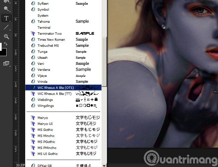Screen dimensions: 218x167
Task: Choose System font
Action: [63, 15]
